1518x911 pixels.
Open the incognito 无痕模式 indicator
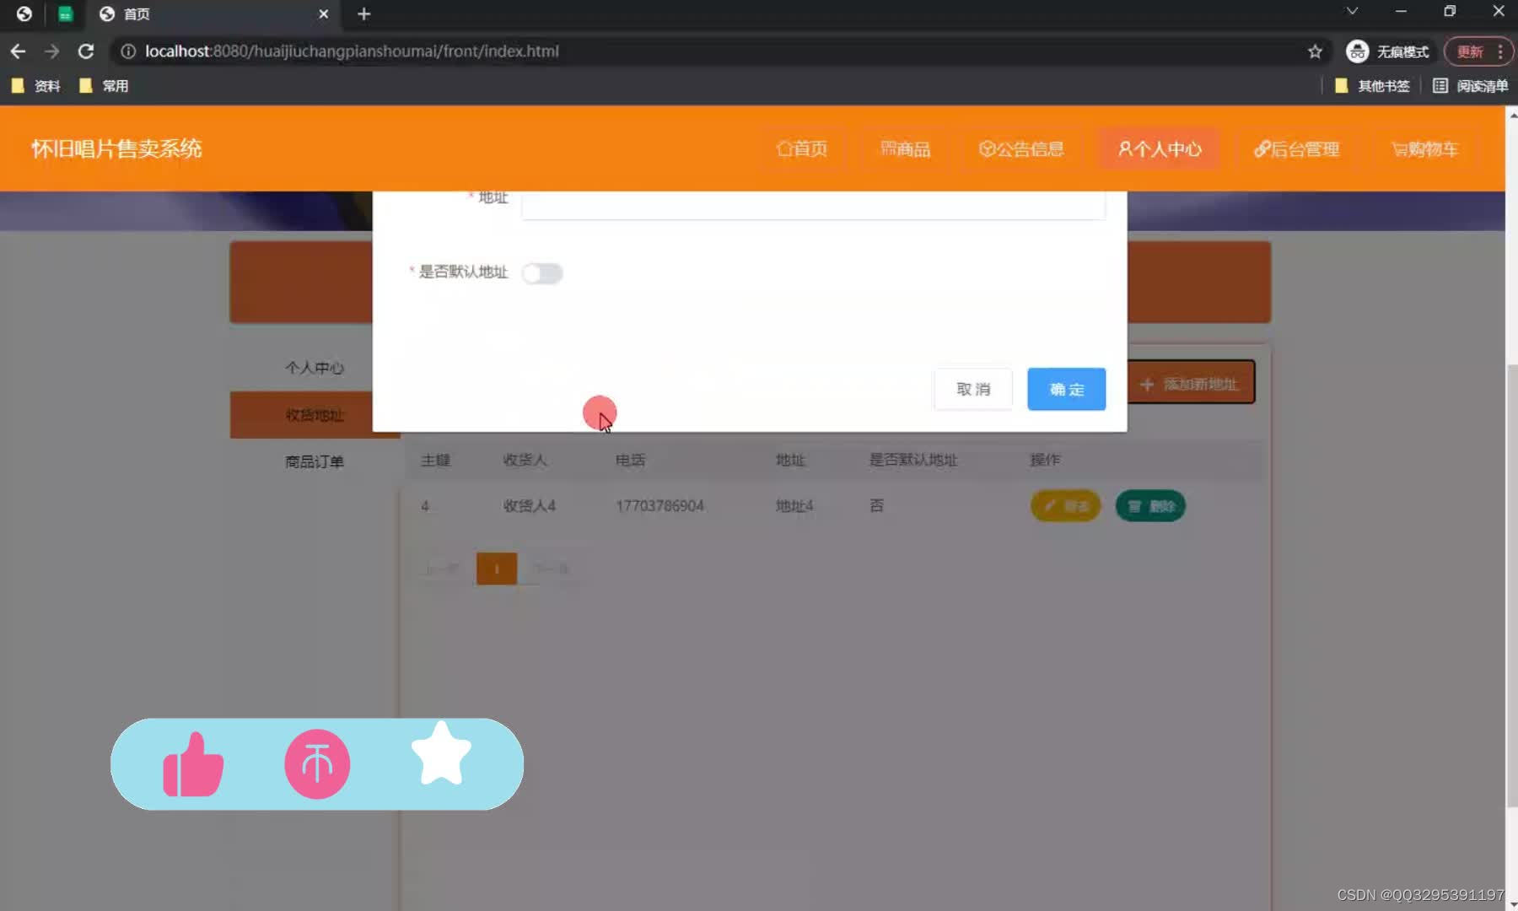[x=1387, y=51]
